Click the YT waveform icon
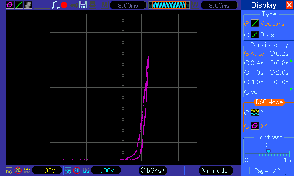This screenshot has height=176, width=294. (255, 113)
